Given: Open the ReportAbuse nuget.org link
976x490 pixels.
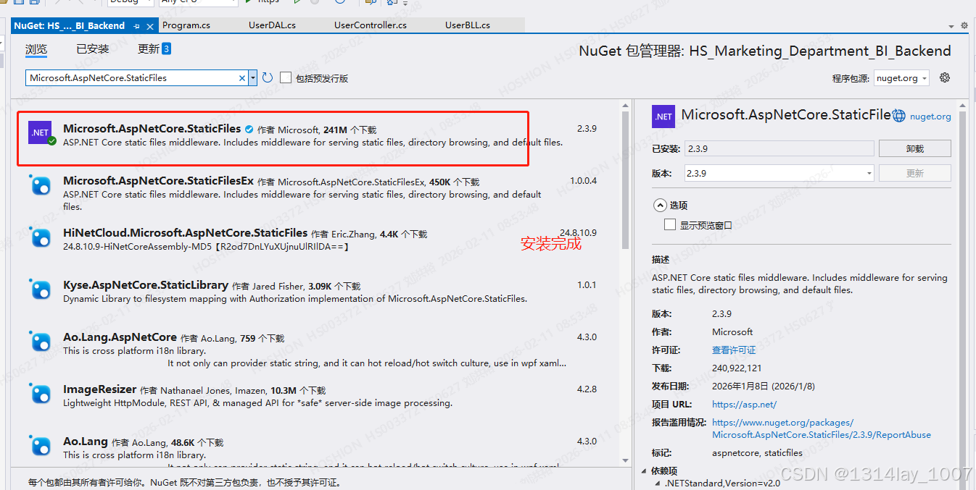Looking at the screenshot, I should [x=822, y=428].
